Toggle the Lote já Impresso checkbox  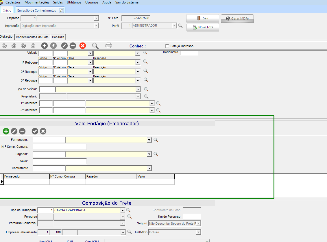tap(167, 46)
